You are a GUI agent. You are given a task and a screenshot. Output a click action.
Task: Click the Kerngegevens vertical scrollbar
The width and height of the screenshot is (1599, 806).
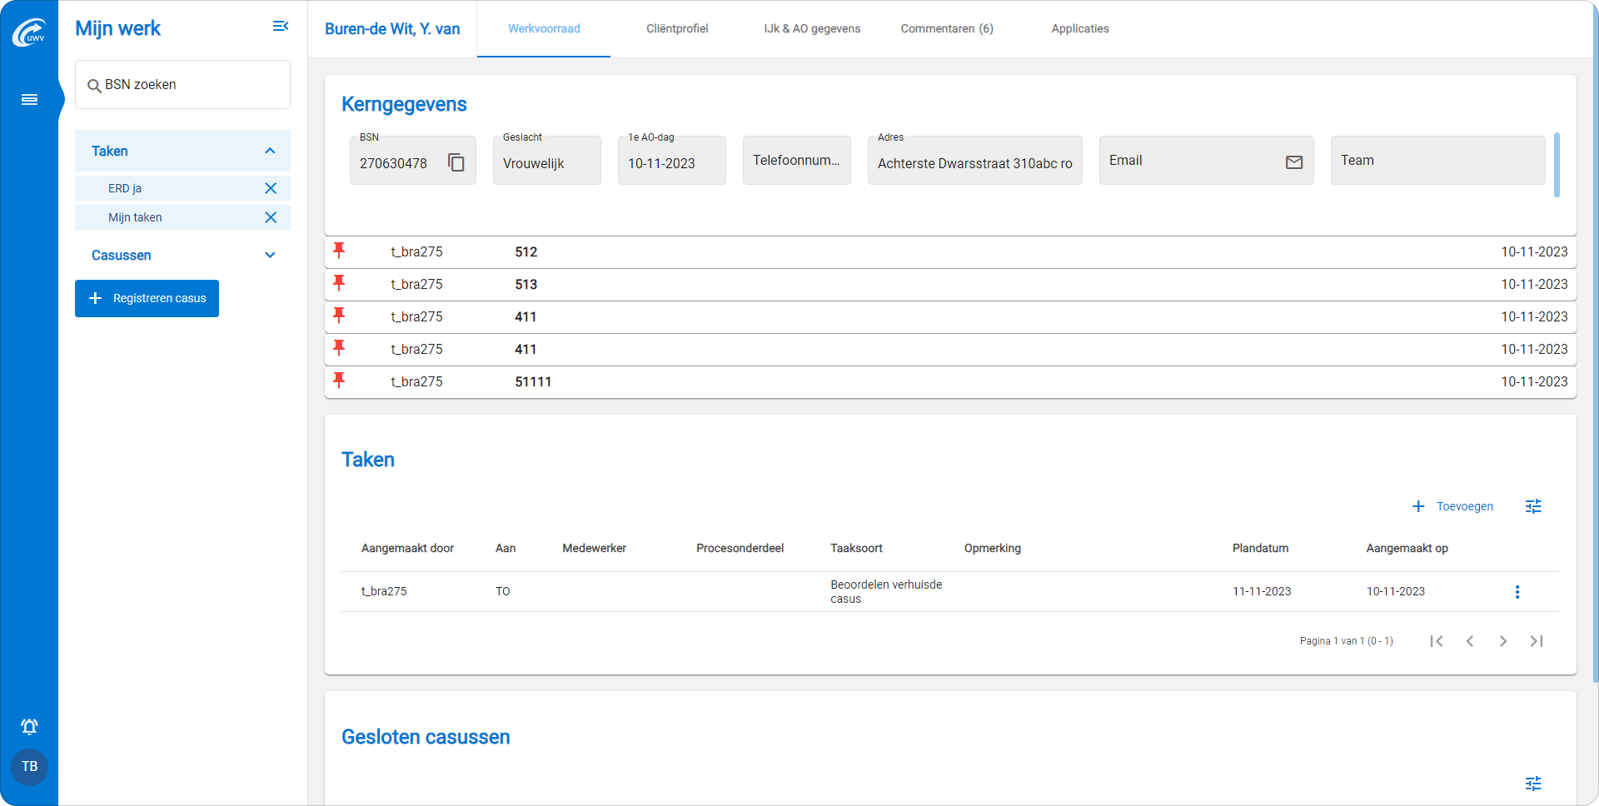tap(1557, 165)
